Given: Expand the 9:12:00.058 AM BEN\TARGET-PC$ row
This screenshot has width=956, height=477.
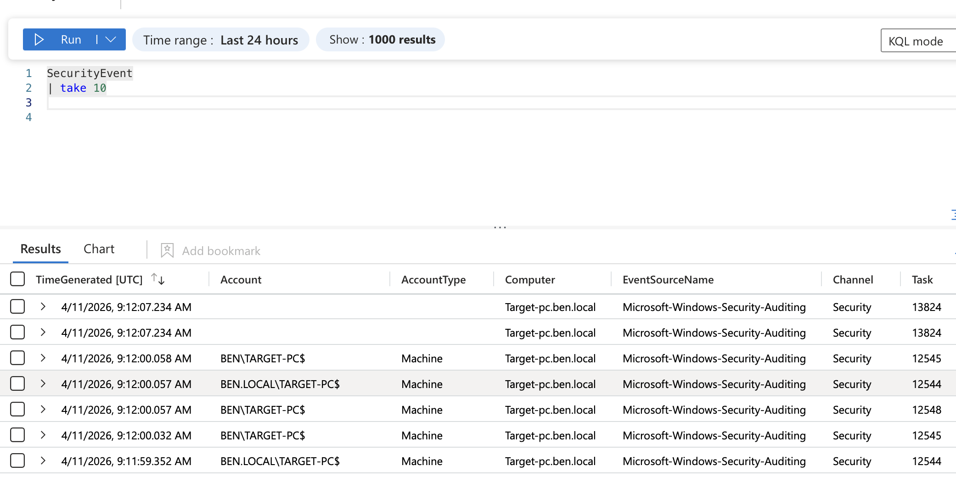Looking at the screenshot, I should coord(43,358).
